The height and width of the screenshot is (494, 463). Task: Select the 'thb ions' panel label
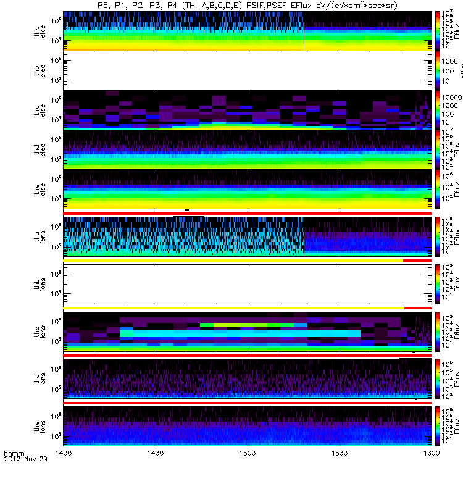tap(40, 284)
